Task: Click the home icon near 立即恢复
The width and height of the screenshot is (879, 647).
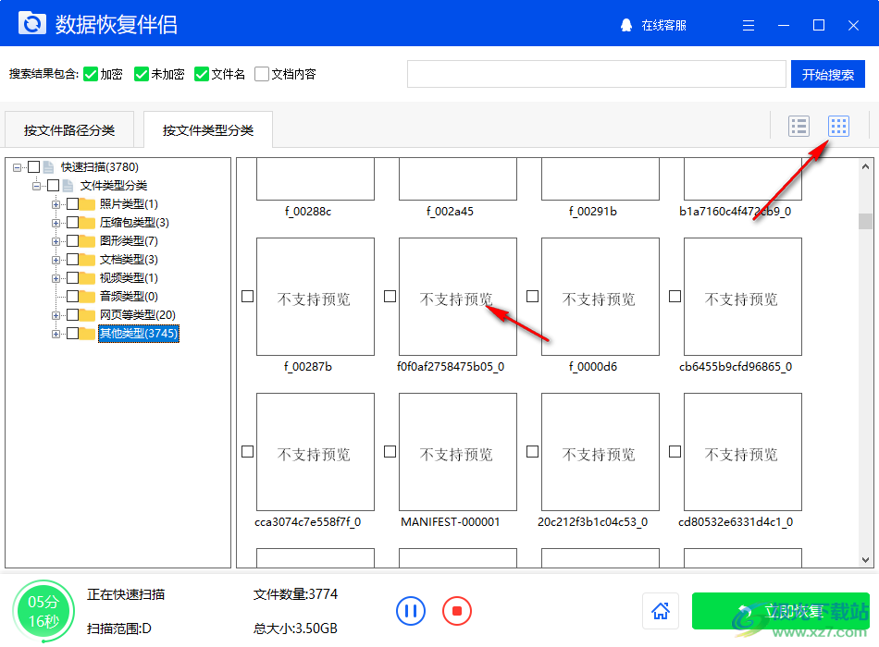Action: point(661,611)
